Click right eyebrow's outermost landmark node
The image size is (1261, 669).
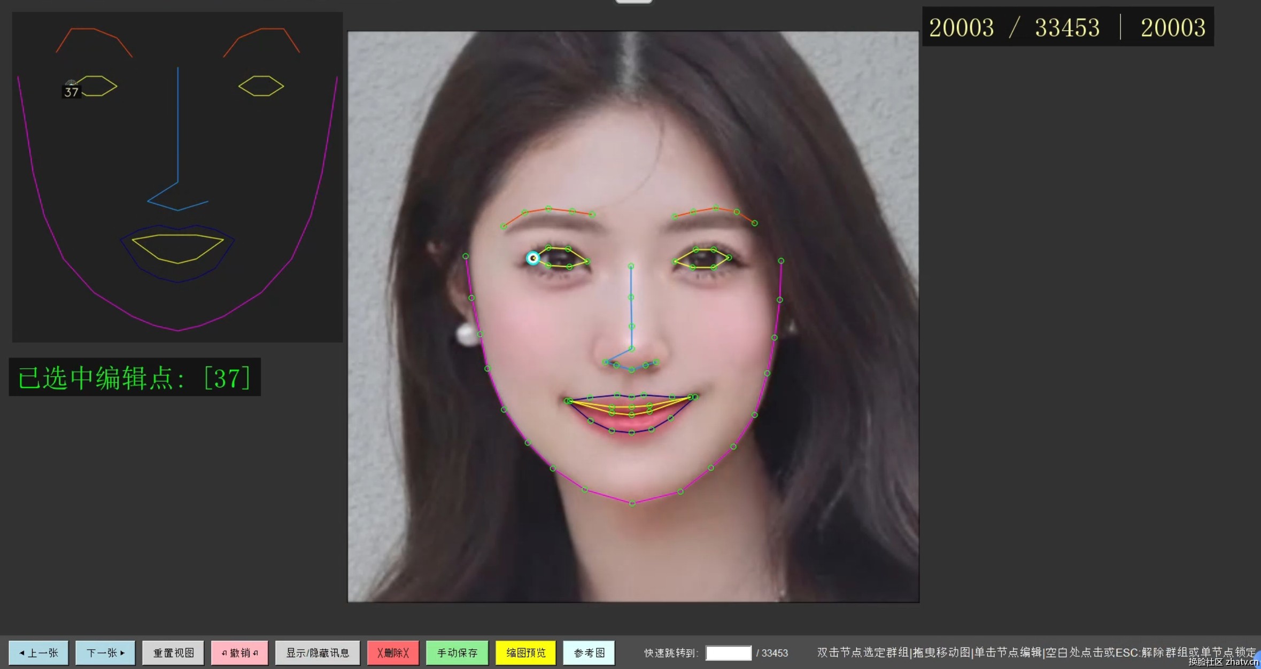pyautogui.click(x=755, y=223)
